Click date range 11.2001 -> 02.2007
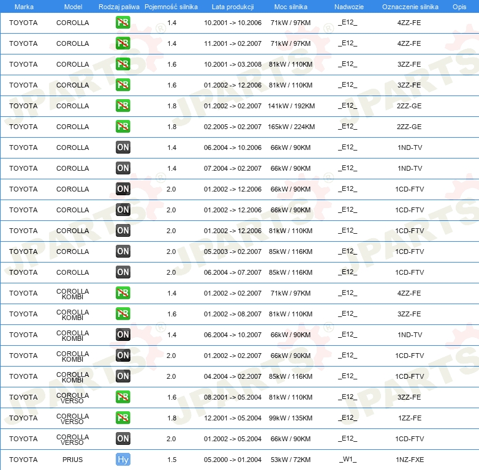479x470 pixels. click(x=233, y=43)
